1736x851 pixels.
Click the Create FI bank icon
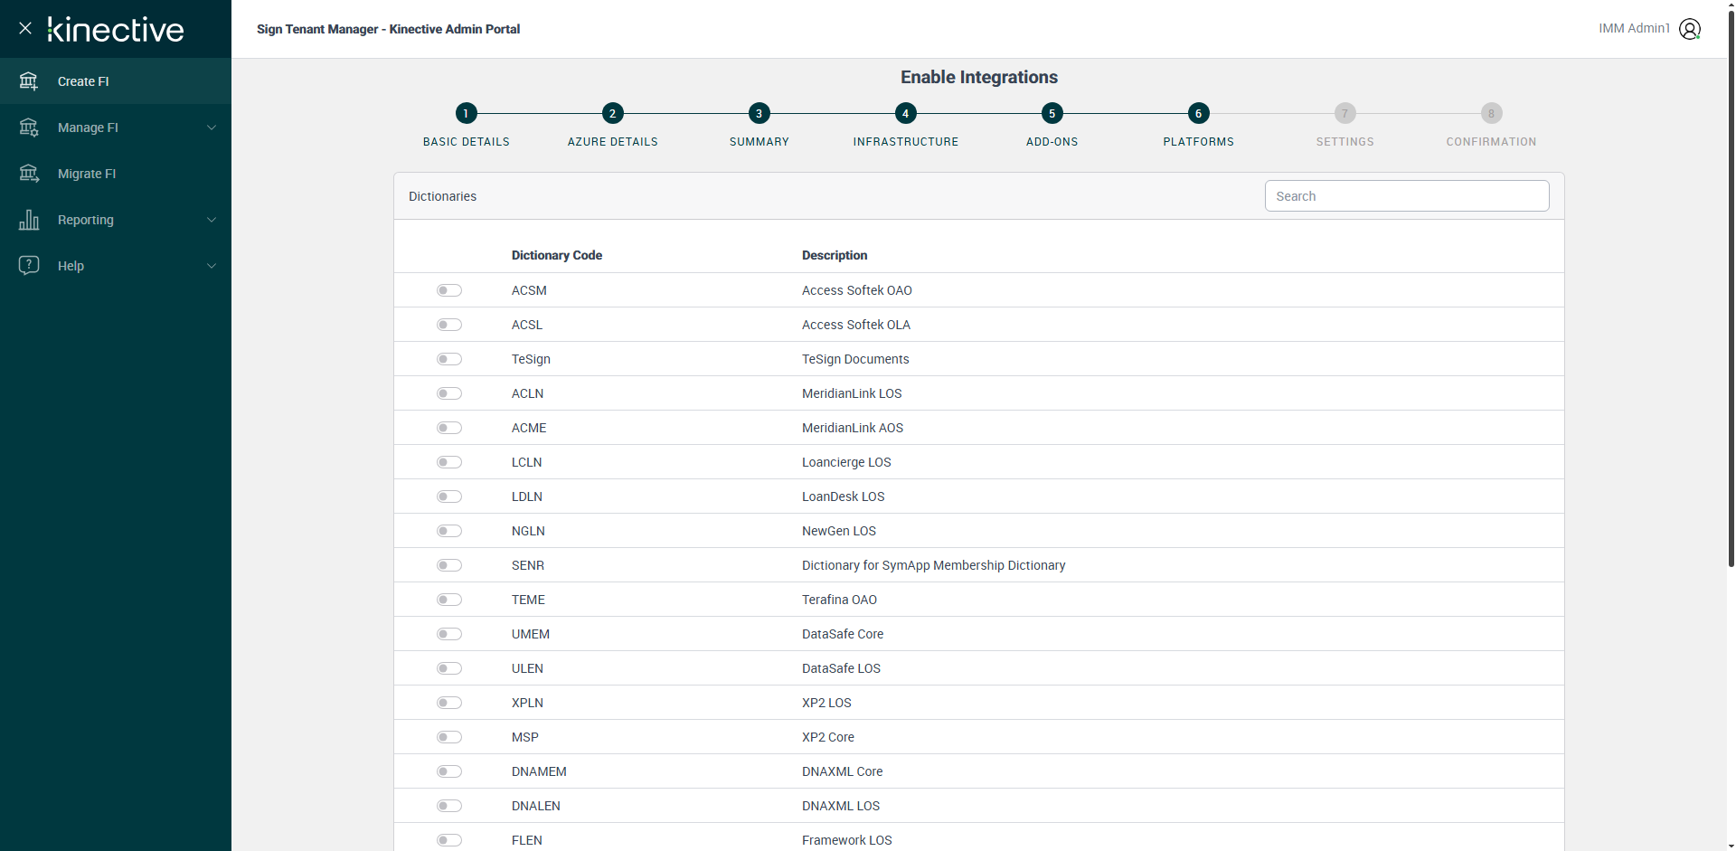click(x=29, y=81)
